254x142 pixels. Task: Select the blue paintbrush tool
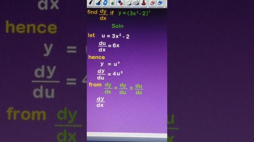(x=98, y=3)
